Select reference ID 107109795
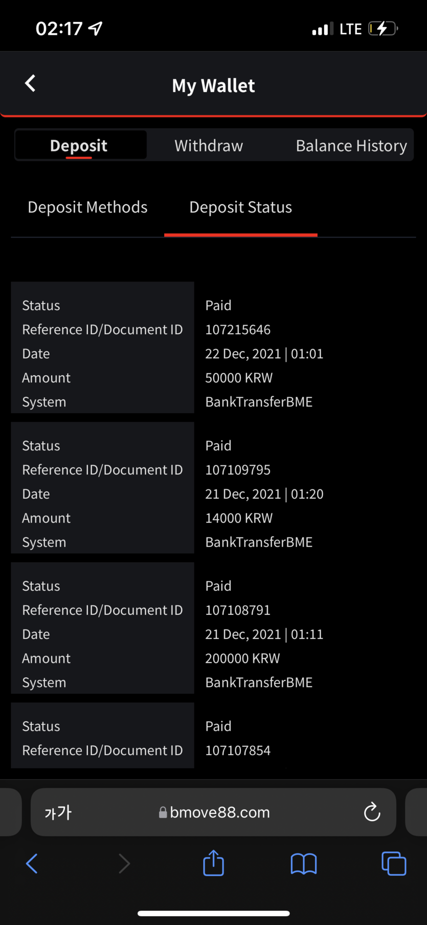Viewport: 427px width, 925px height. coord(238,469)
